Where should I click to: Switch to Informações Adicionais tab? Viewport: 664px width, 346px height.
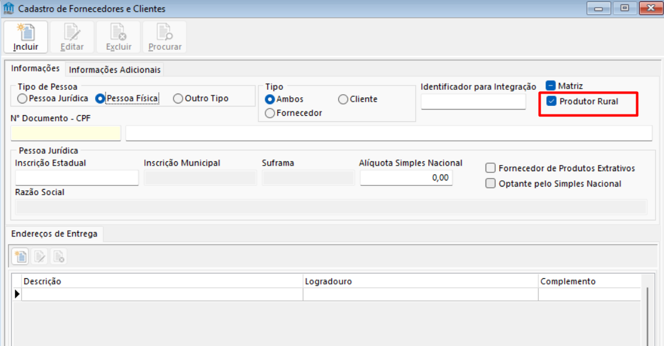click(115, 70)
